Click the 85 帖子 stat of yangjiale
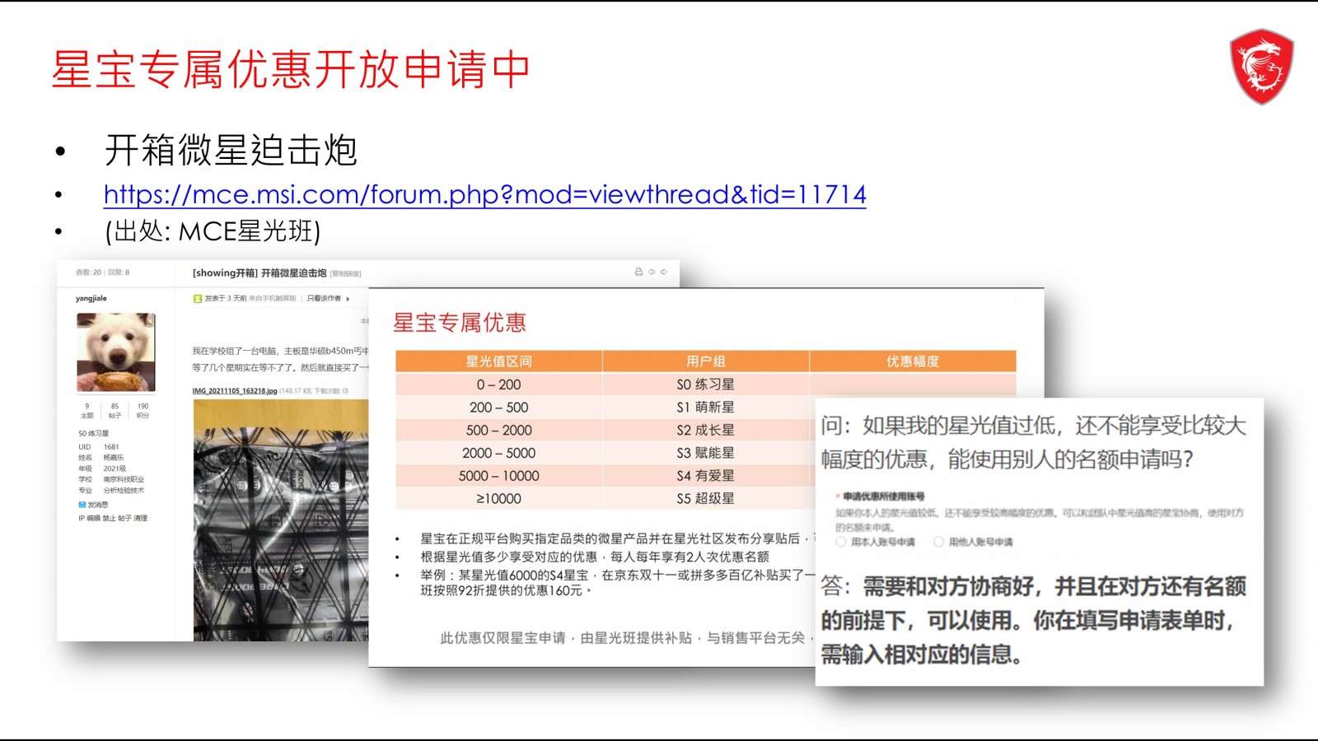Screen dimensions: 1318x741 click(x=115, y=411)
